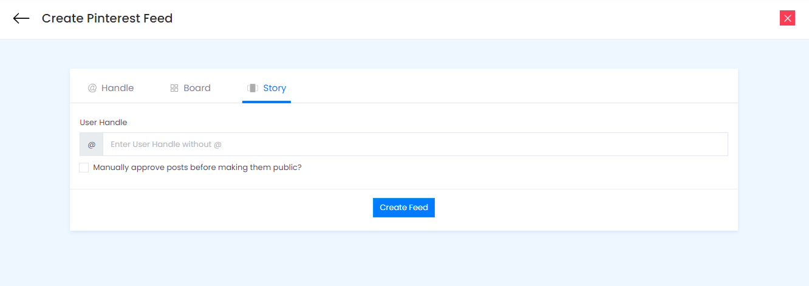The width and height of the screenshot is (809, 286).
Task: Go back using the left arrow icon
Action: point(21,18)
